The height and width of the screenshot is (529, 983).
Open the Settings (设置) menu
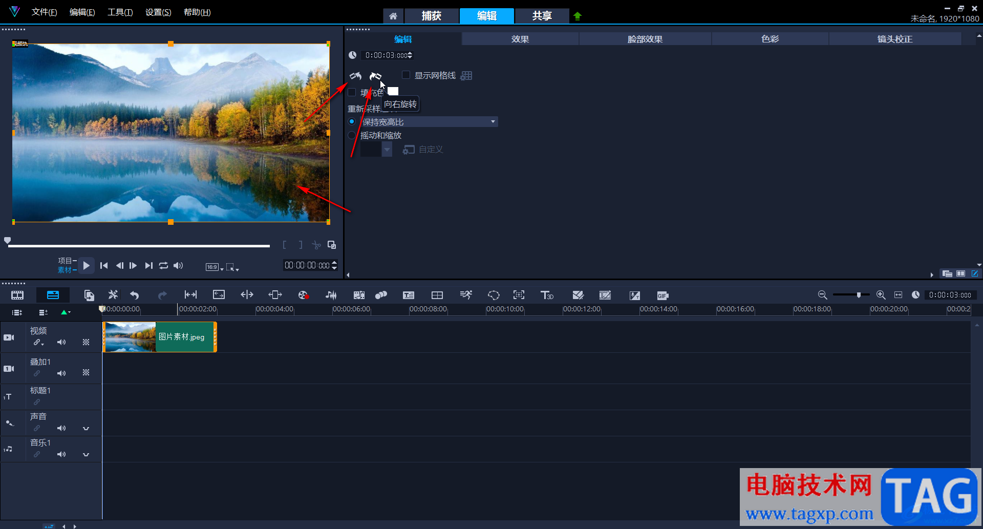click(158, 12)
